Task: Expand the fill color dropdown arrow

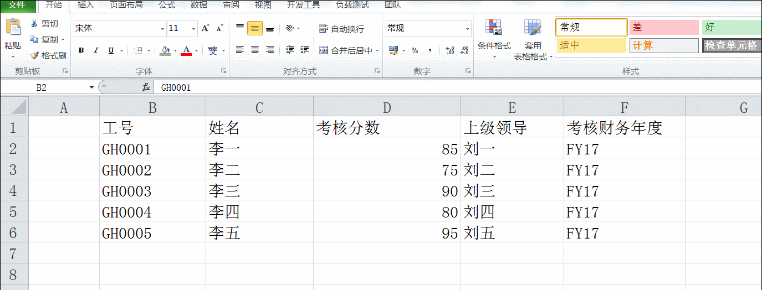Action: coord(175,50)
